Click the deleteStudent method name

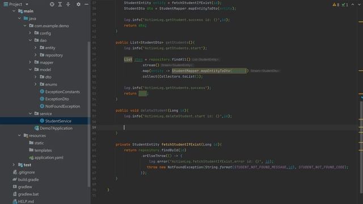[154, 110]
